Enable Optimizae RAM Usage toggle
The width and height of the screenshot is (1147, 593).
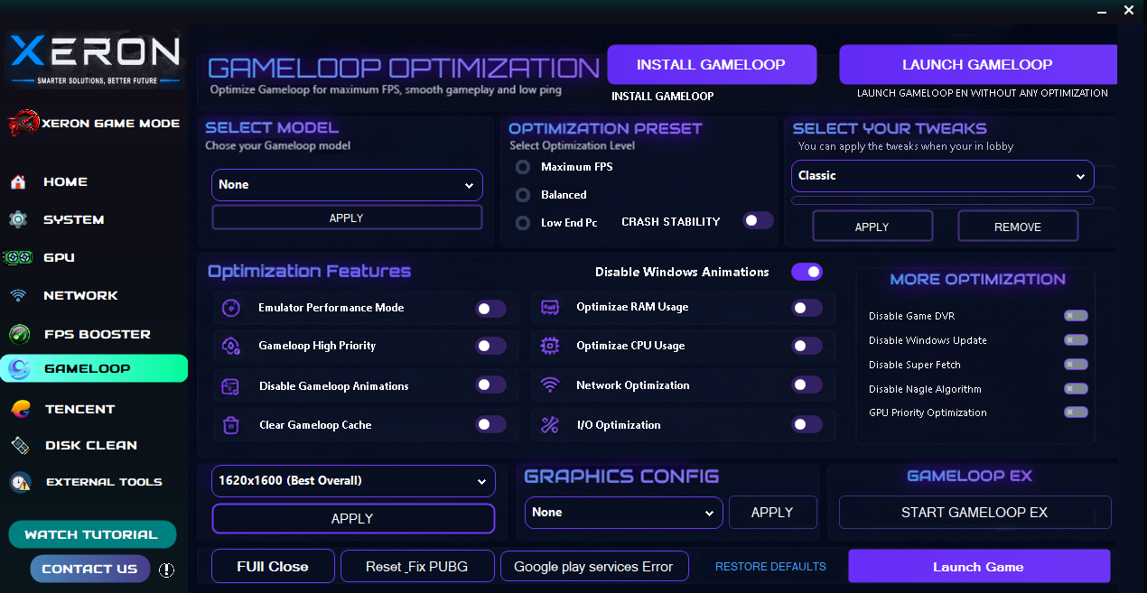807,308
